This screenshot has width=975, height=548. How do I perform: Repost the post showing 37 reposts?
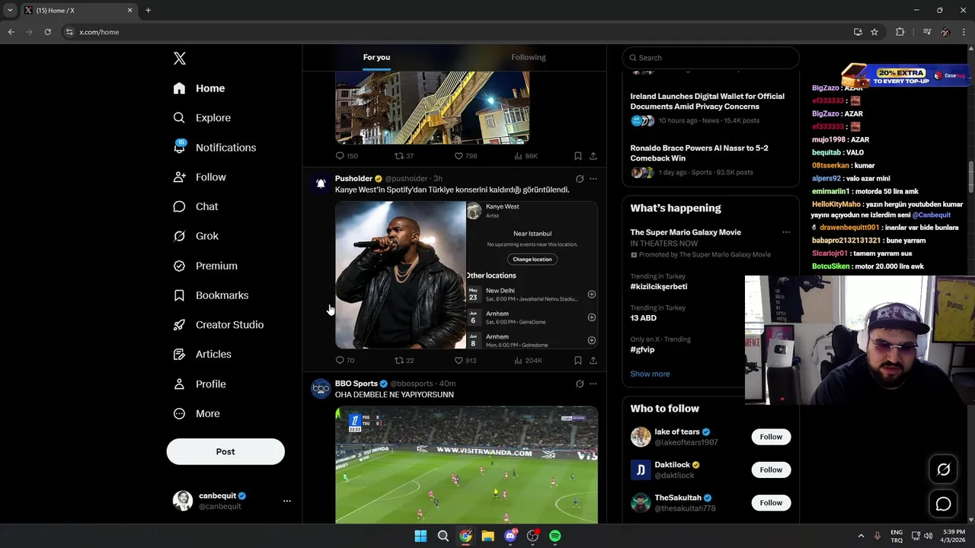(404, 155)
